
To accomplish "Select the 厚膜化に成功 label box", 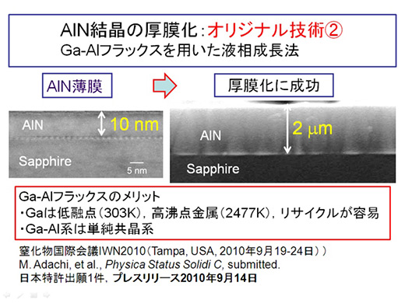I will point(274,85).
